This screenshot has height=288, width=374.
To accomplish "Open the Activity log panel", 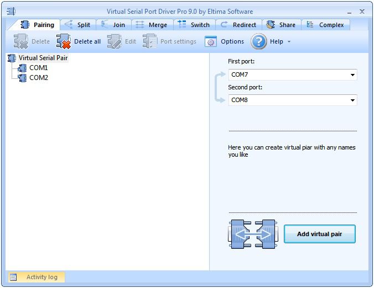I will click(37, 277).
